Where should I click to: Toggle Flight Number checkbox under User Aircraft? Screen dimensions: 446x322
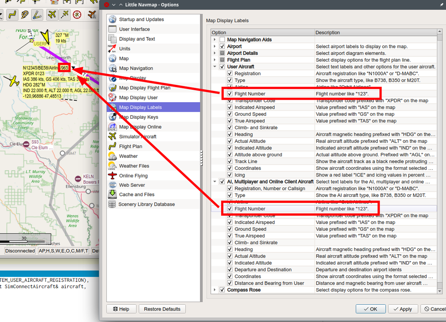(230, 93)
